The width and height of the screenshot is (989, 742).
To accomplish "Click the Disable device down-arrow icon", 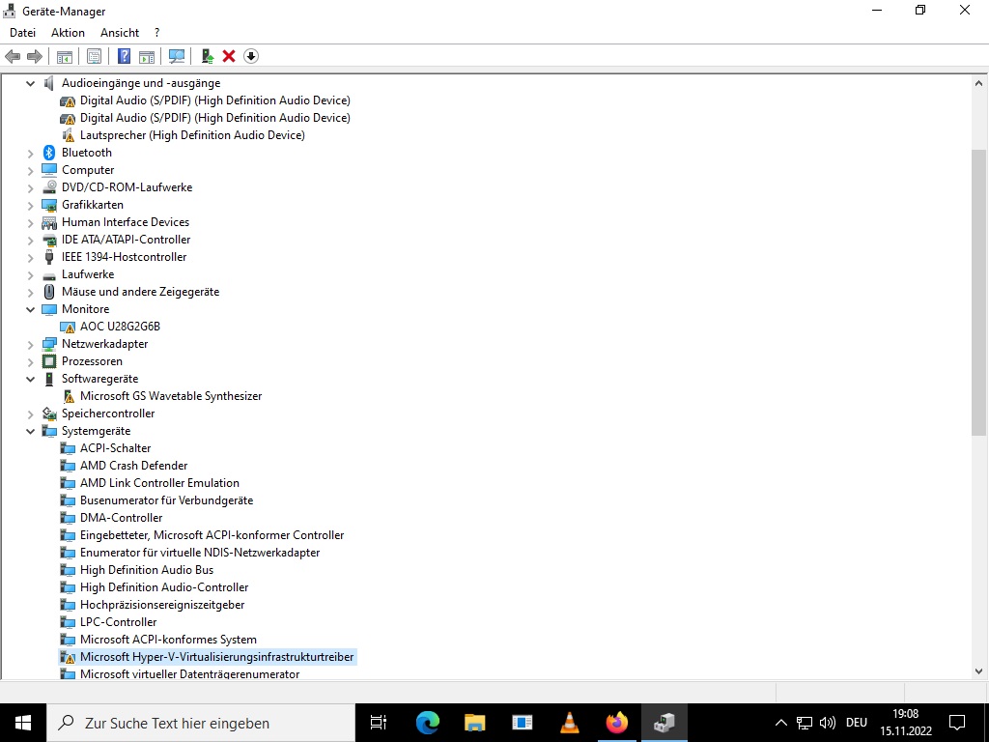I will point(251,56).
